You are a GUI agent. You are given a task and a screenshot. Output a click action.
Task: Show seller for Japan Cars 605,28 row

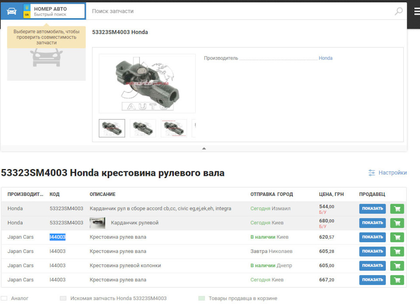(x=372, y=251)
